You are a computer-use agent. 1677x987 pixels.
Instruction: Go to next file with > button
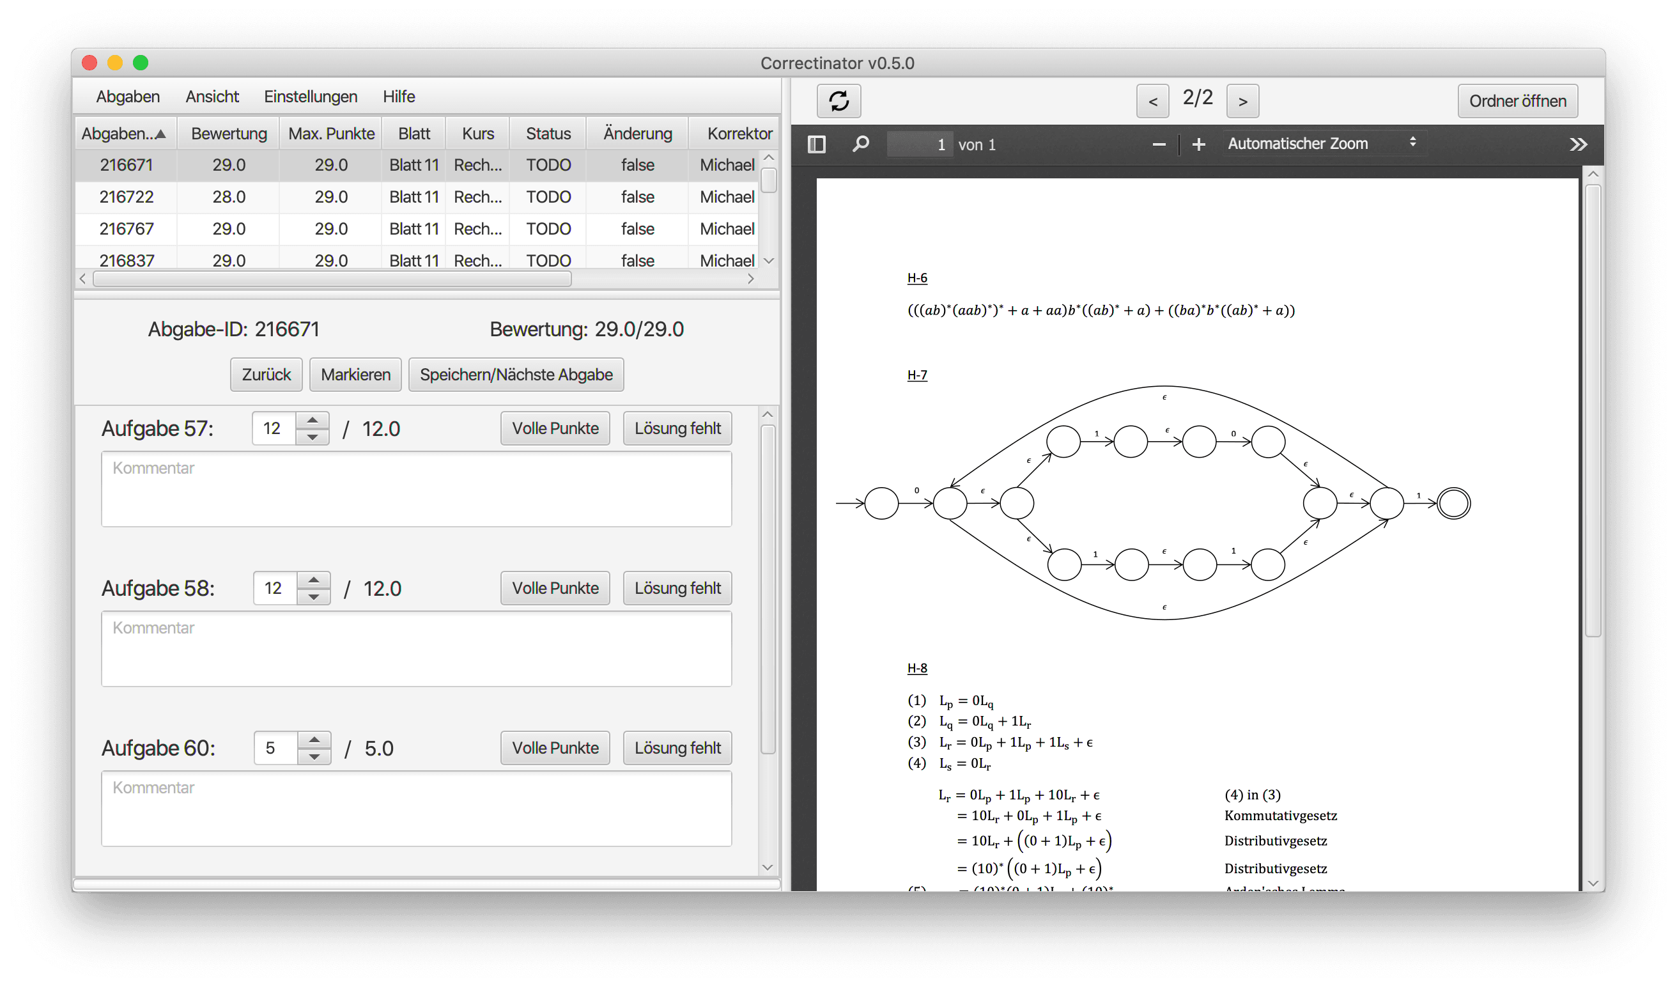[1242, 101]
